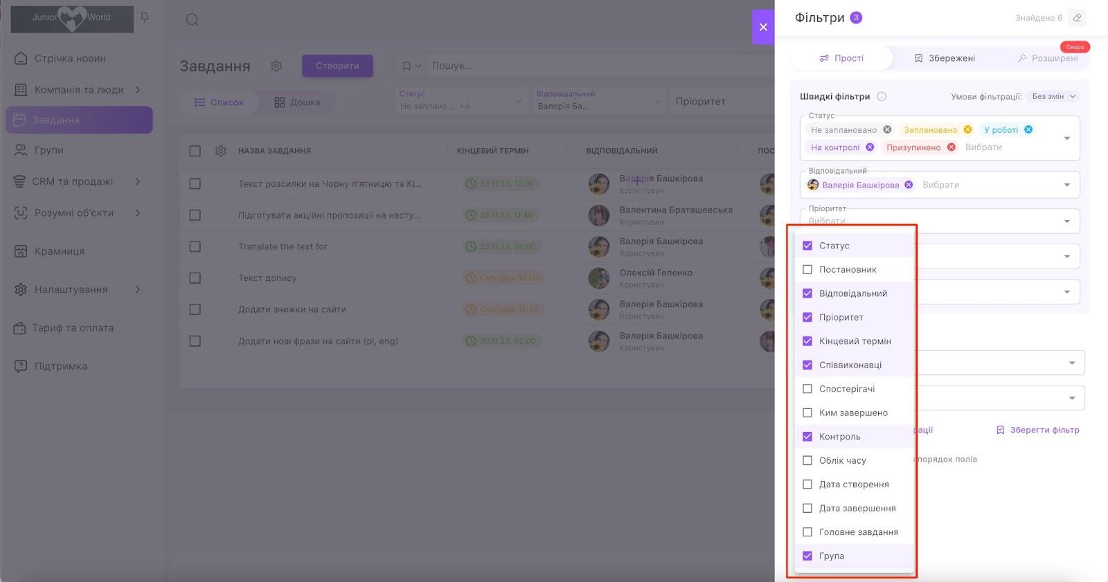The height and width of the screenshot is (582, 1108).
Task: Uncheck the Контроль field checkbox
Action: pos(807,437)
